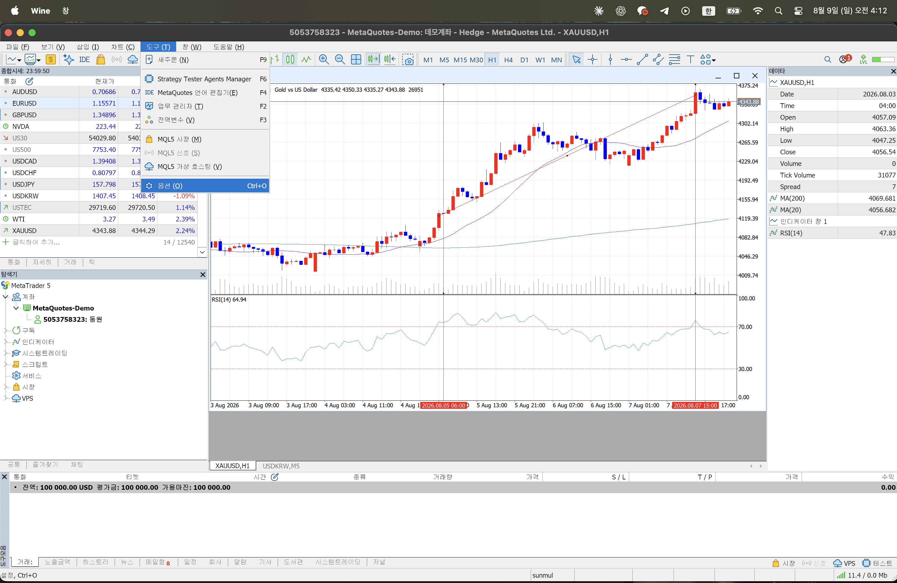Activate the crosshair cursor mode
The image size is (897, 583).
[x=593, y=59]
